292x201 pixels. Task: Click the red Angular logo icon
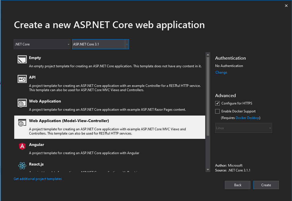22,146
